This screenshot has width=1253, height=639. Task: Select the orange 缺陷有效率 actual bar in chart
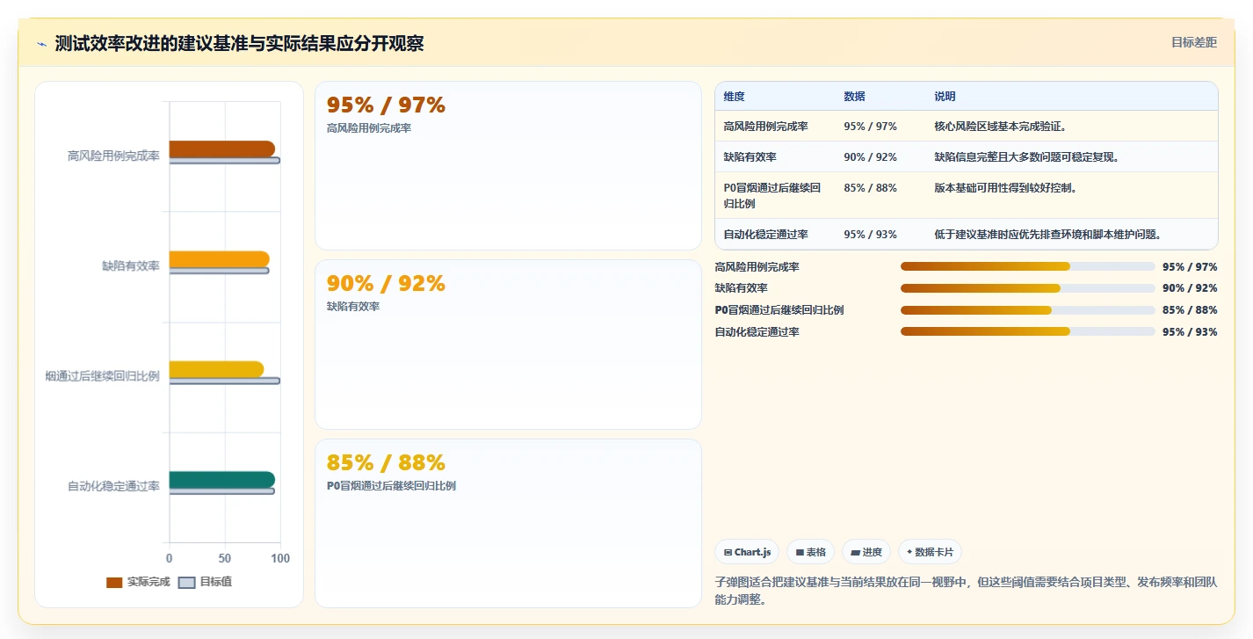[220, 259]
